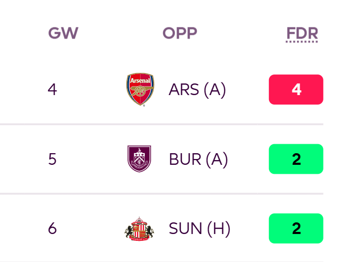Click the OPP column header
The height and width of the screenshot is (262, 344).
pyautogui.click(x=180, y=33)
